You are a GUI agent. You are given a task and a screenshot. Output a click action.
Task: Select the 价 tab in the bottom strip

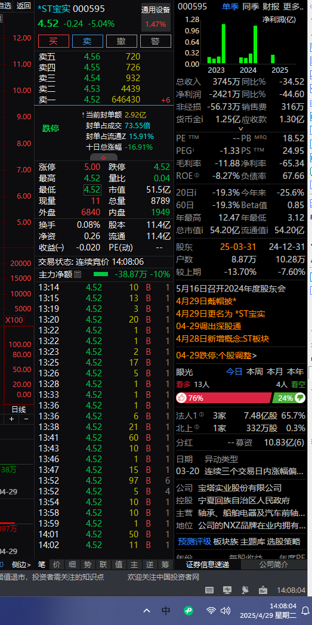click(x=57, y=564)
